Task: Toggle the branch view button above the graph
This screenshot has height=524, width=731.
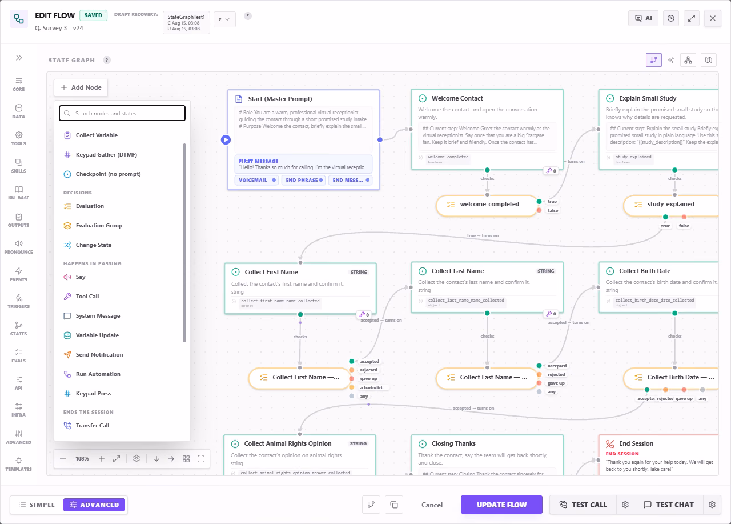Action: pyautogui.click(x=654, y=60)
